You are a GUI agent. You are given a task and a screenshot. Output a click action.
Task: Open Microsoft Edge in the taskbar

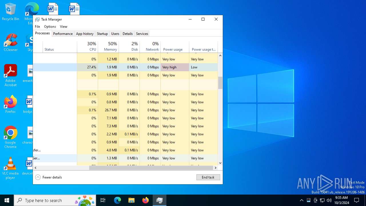click(x=118, y=200)
